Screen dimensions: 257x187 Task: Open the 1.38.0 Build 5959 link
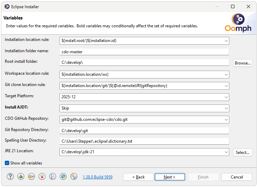(x=97, y=177)
